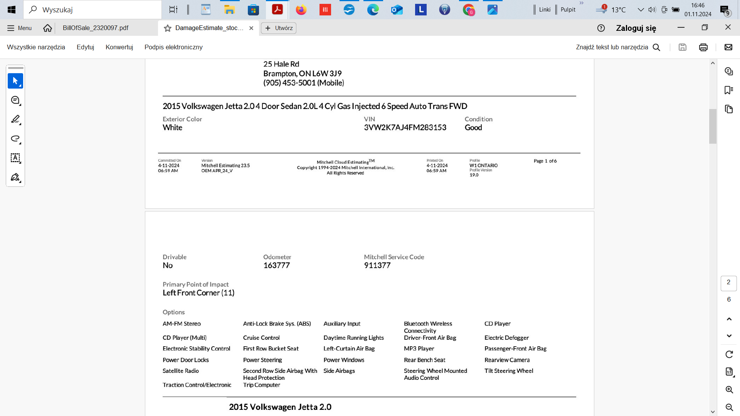The image size is (740, 416).
Task: Switch to BillOfSale_2320097.pdf tab
Action: 96,28
